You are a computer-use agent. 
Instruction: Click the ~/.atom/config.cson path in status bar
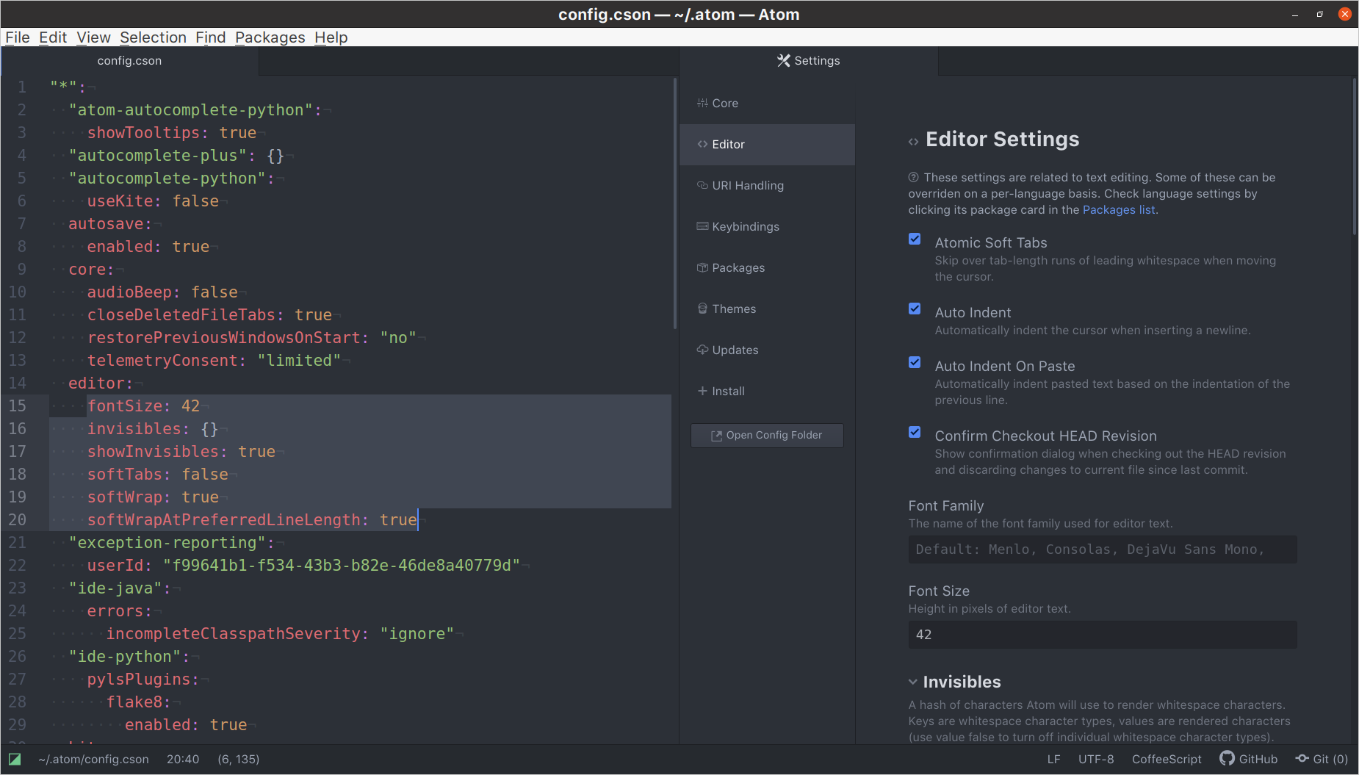[x=93, y=759]
